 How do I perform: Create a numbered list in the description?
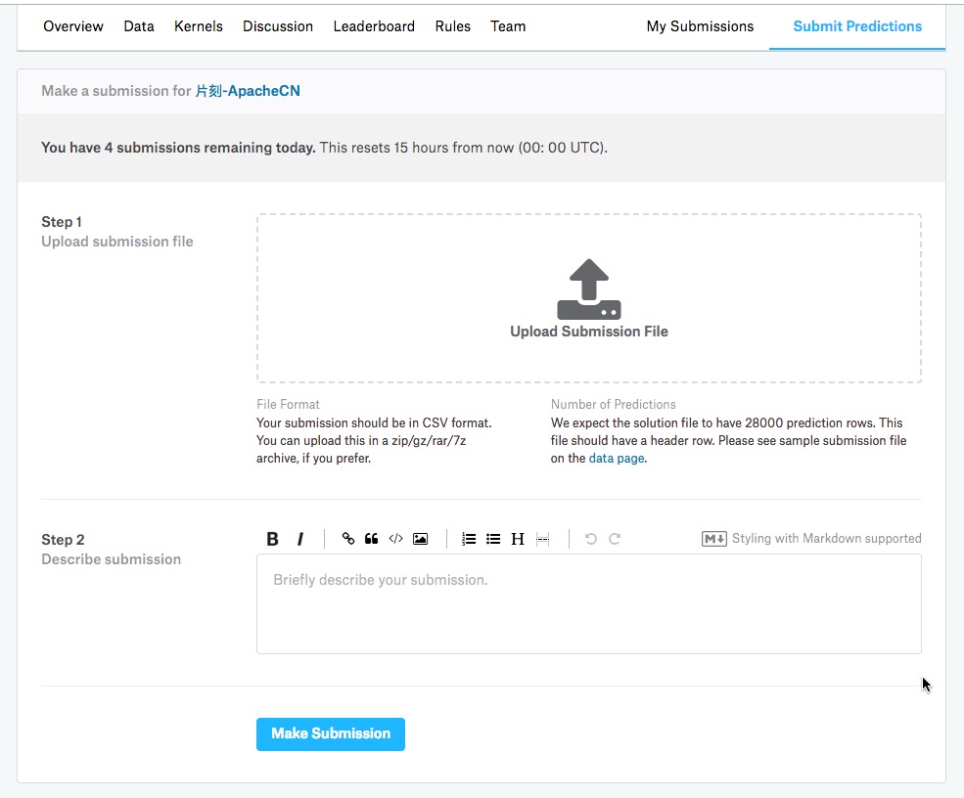pyautogui.click(x=469, y=539)
